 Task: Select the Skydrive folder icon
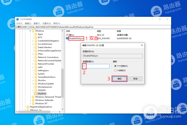[36, 94]
